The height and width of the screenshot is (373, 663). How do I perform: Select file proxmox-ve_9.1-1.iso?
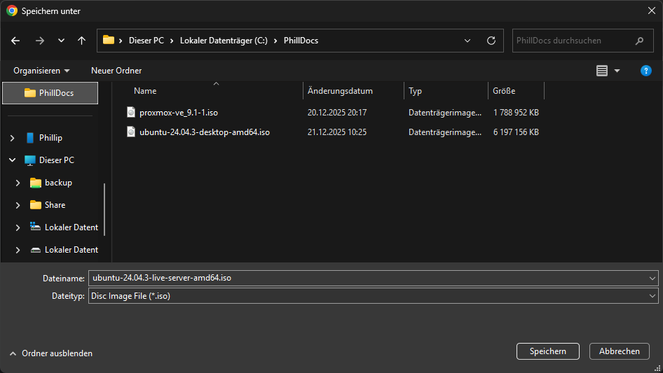coord(179,113)
